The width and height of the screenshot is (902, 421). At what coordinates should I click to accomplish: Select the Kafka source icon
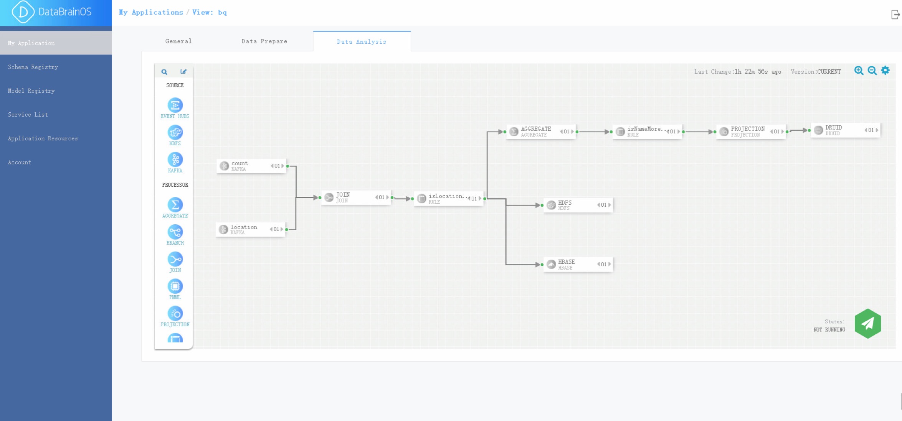175,160
